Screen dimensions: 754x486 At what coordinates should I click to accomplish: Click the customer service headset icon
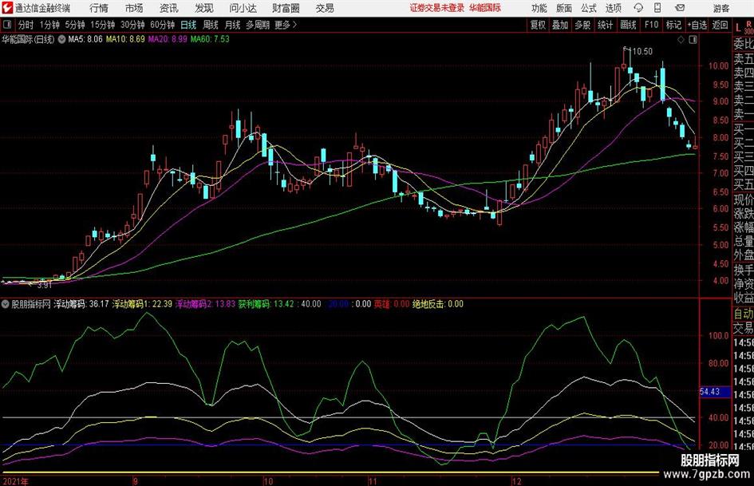638,8
